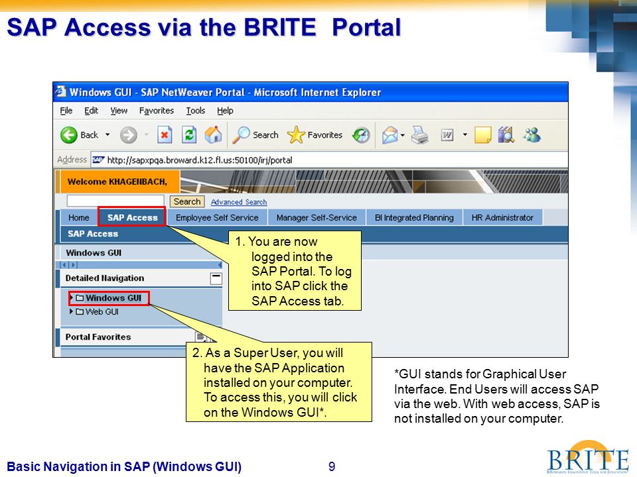Image resolution: width=637 pixels, height=477 pixels.
Task: Open the dropdown arrow beside Word icon
Action: [x=464, y=134]
